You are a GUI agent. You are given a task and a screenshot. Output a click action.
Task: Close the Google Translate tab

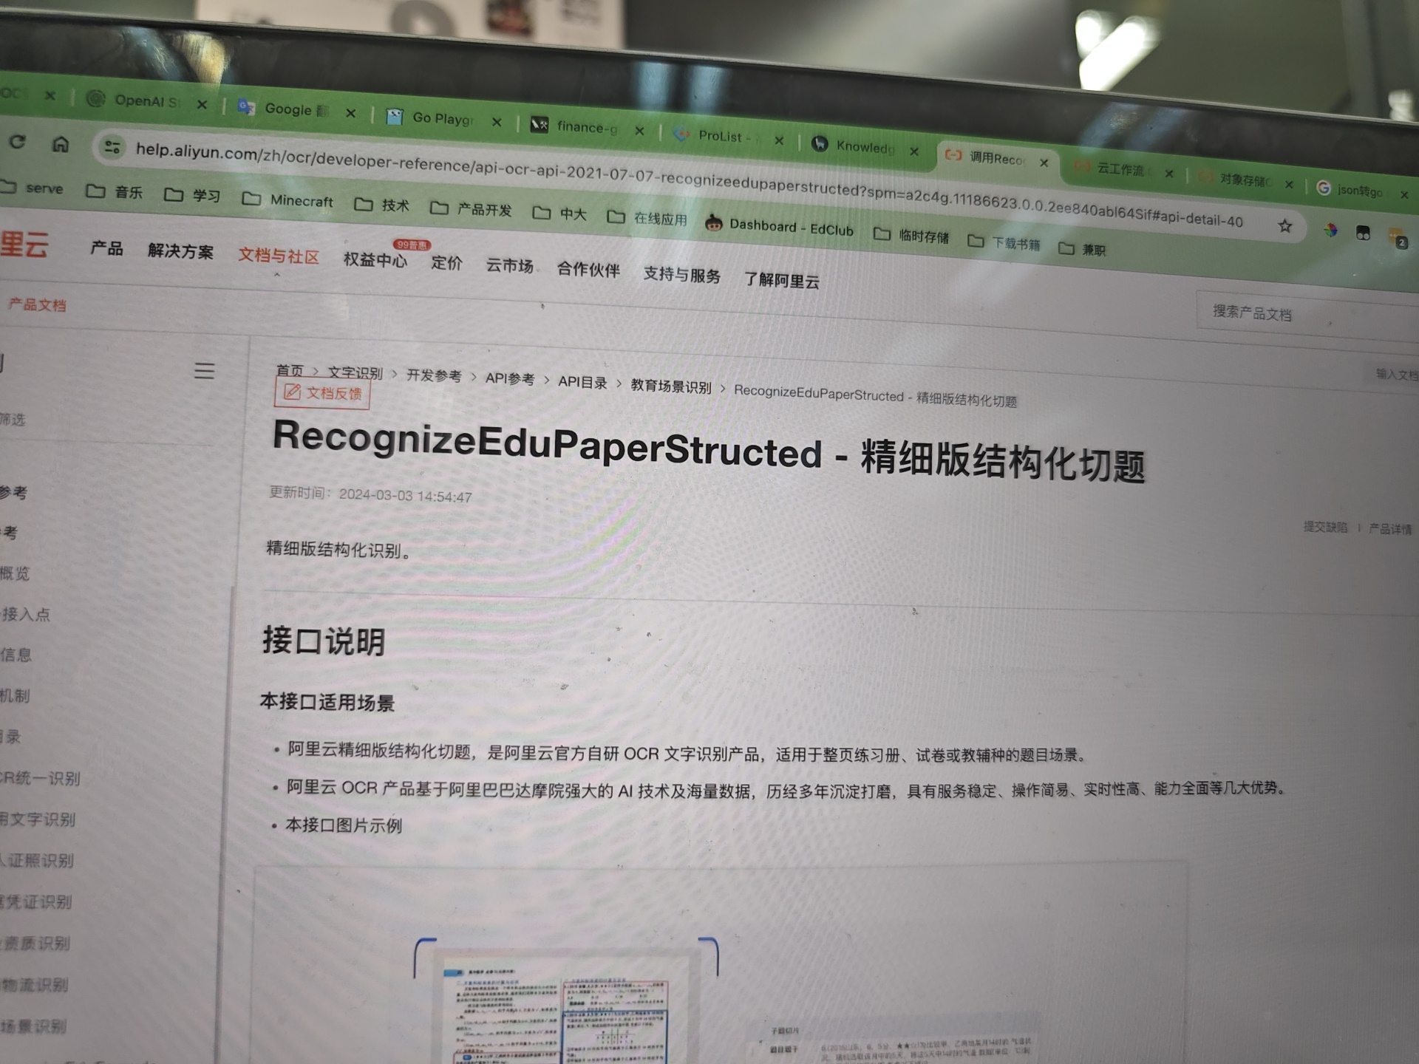coord(351,113)
